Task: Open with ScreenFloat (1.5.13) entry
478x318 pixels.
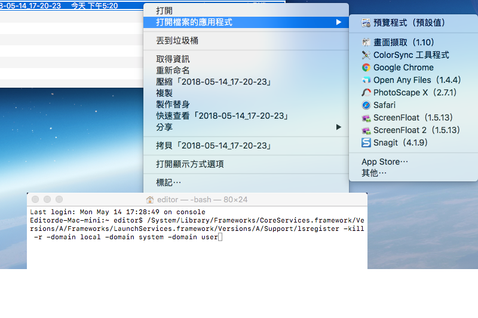Action: (x=413, y=118)
